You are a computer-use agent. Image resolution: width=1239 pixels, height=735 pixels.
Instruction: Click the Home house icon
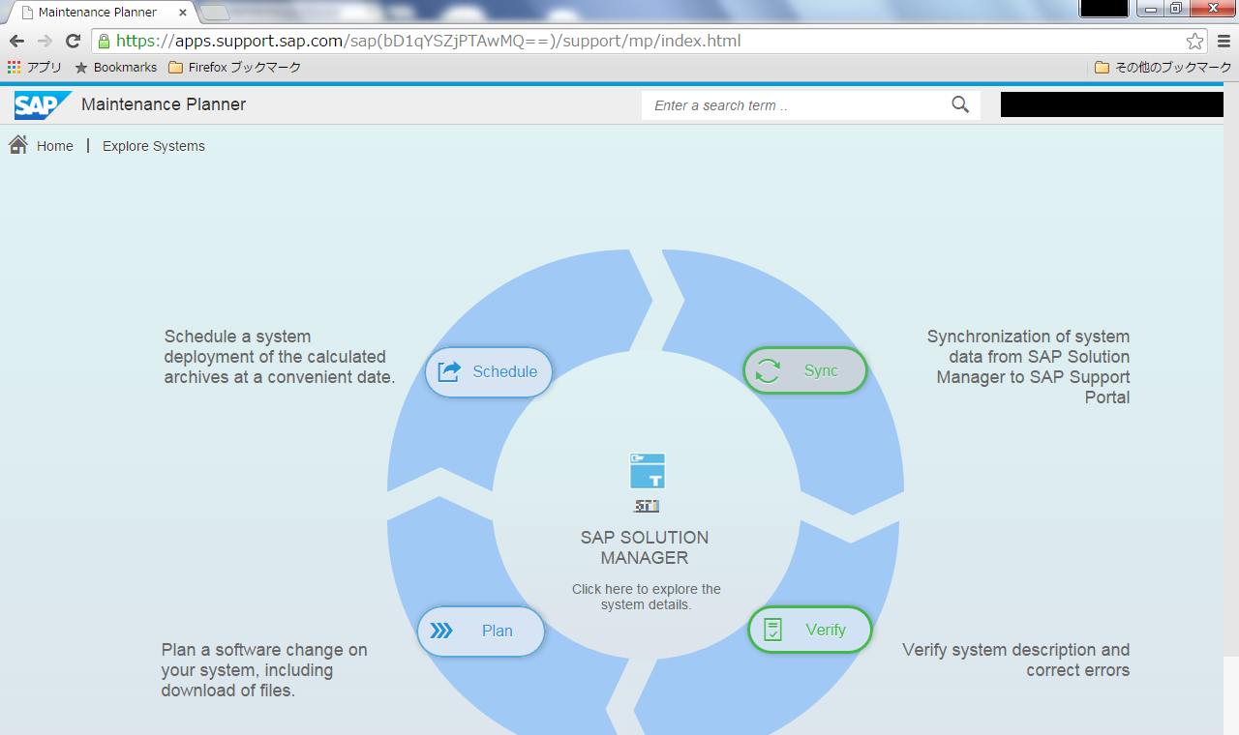[x=17, y=145]
